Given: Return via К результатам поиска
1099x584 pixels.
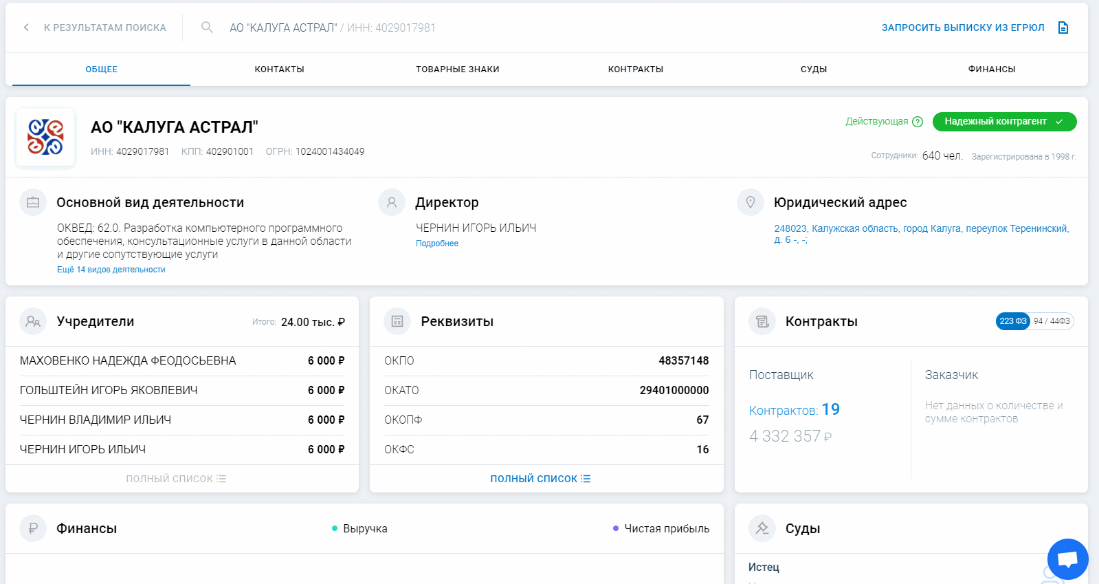Looking at the screenshot, I should tap(105, 28).
